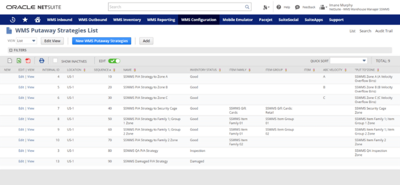Open the Quick Sort dropdown
400x185 pixels.
[x=348, y=61]
